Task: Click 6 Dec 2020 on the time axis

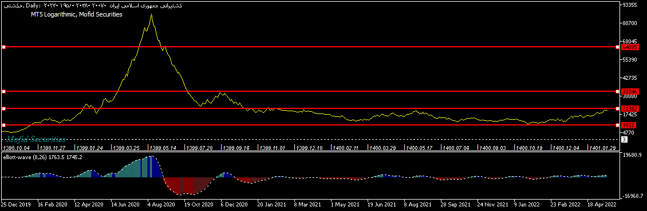Action: click(235, 204)
